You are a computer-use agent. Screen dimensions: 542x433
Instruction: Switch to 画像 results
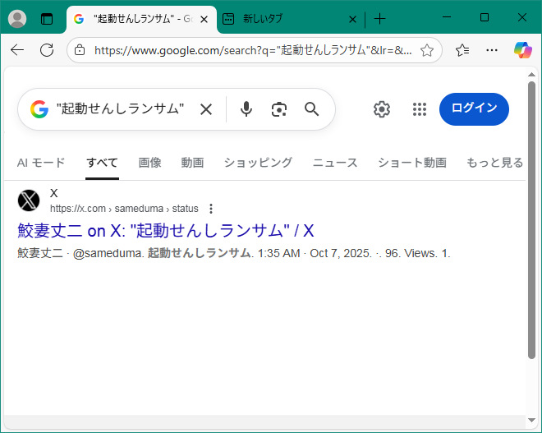pyautogui.click(x=149, y=163)
